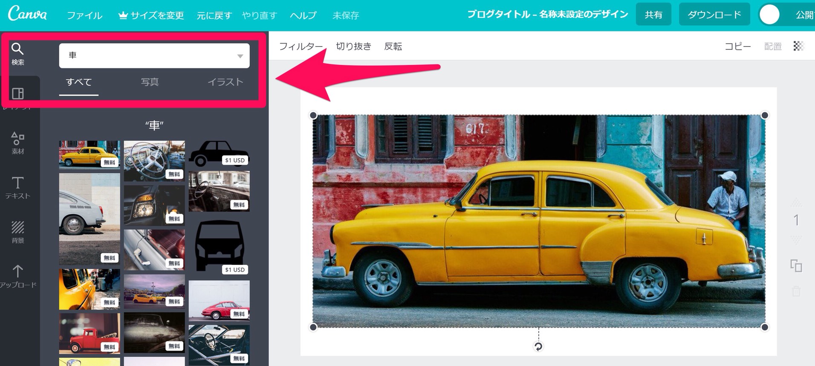The width and height of the screenshot is (815, 366).
Task: Select the grey vintage car side thumbnail
Action: click(x=90, y=219)
